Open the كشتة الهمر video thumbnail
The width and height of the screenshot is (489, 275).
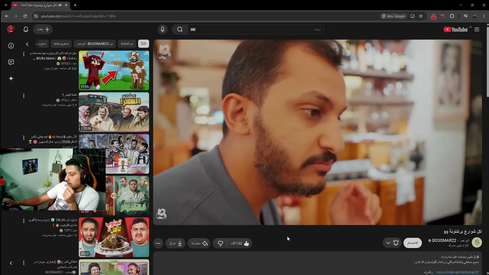click(x=114, y=112)
